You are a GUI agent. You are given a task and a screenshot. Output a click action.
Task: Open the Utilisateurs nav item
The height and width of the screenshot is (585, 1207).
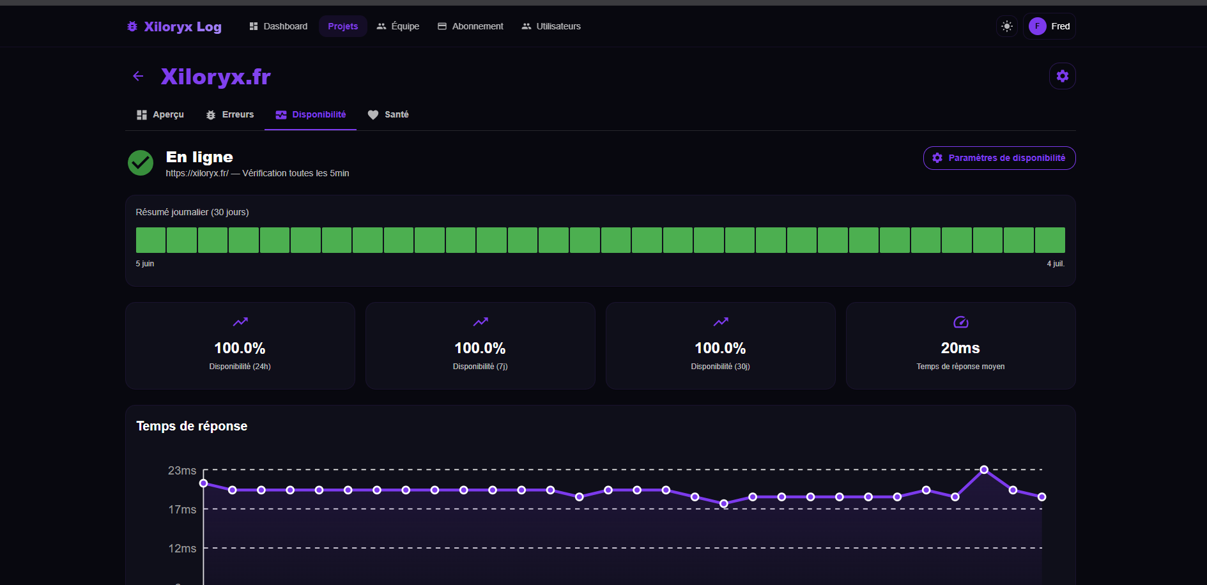point(551,26)
